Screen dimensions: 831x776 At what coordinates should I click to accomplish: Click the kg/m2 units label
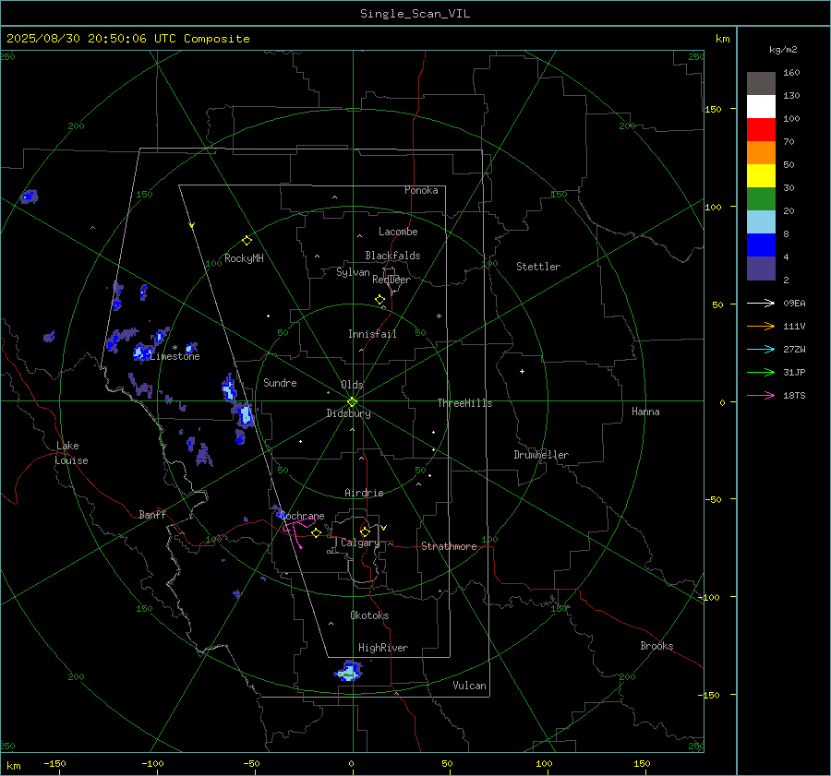coord(783,50)
